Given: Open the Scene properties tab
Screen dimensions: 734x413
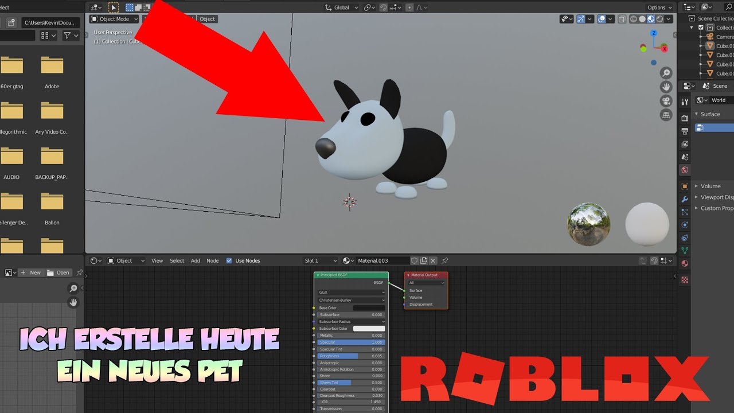Looking at the screenshot, I should click(x=685, y=157).
